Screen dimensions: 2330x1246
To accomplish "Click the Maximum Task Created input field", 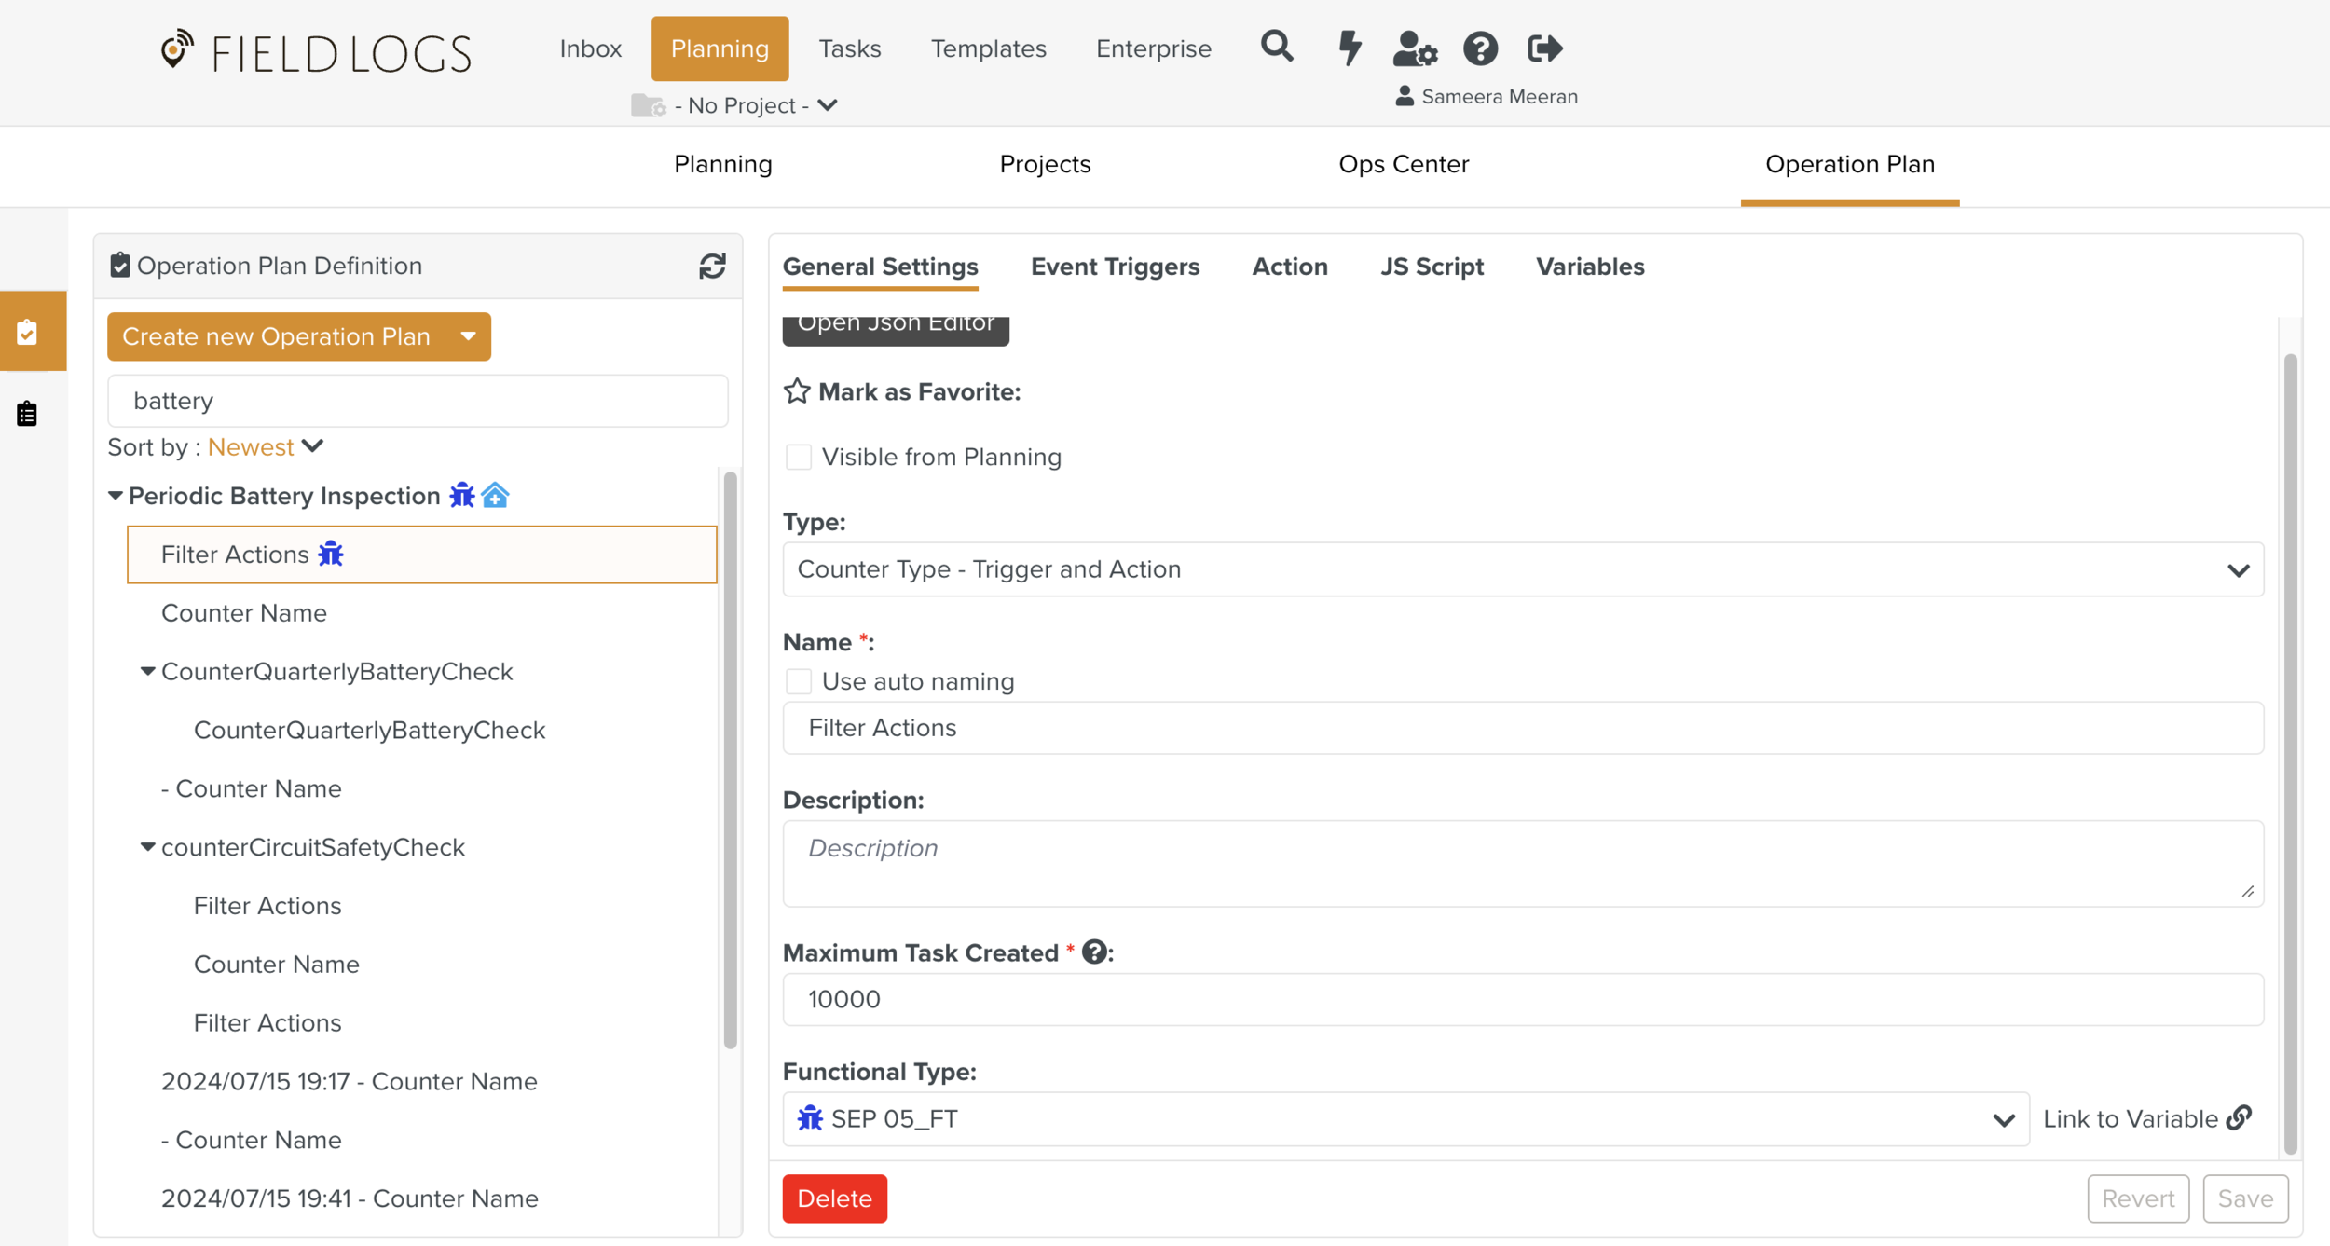I will tap(1522, 999).
